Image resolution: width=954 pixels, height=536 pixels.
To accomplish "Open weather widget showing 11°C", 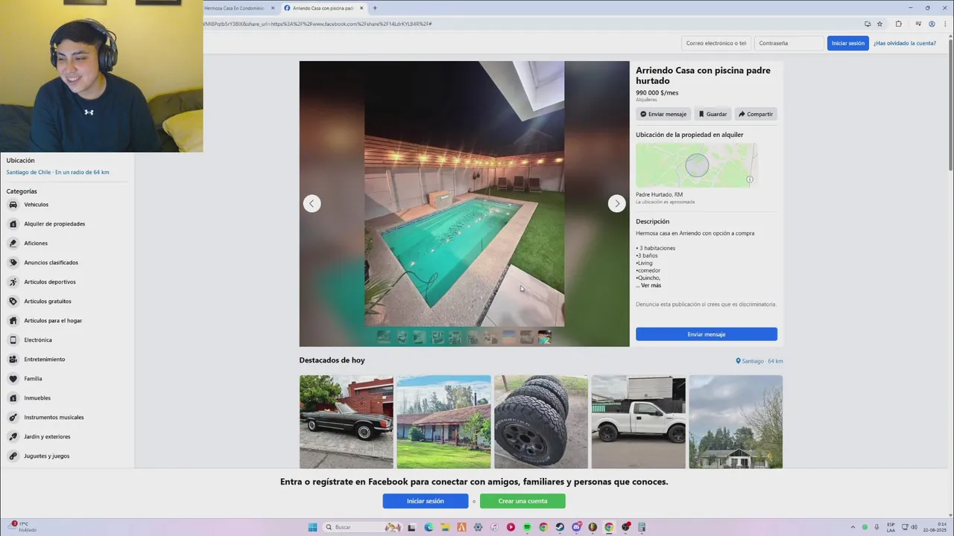I will tap(22, 527).
